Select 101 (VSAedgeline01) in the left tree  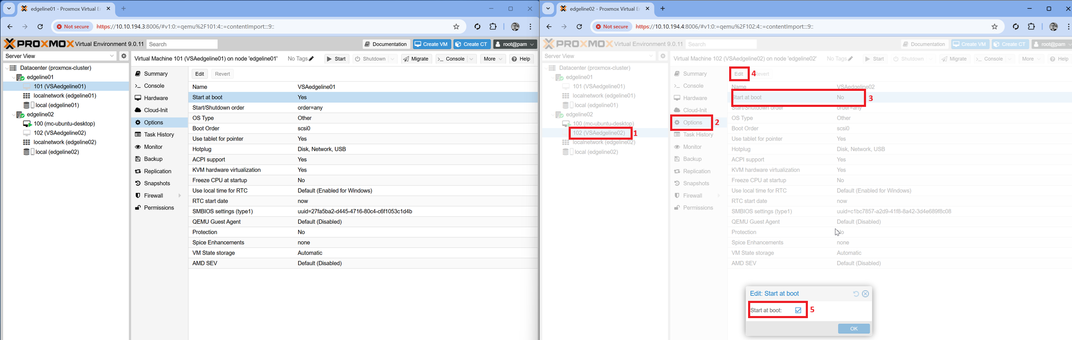60,86
